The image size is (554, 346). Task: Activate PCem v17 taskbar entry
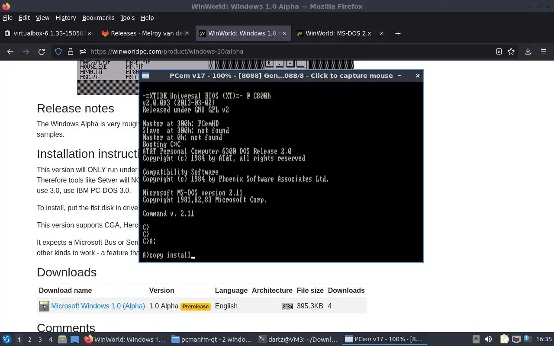385,339
